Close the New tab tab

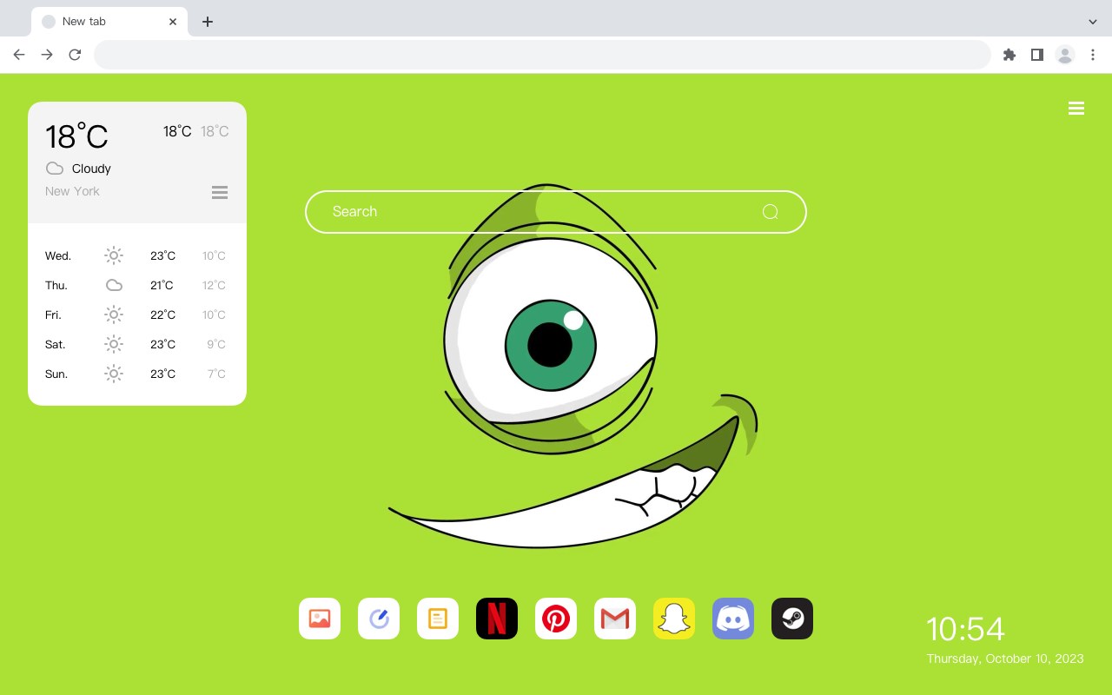(x=174, y=22)
